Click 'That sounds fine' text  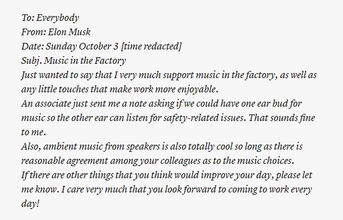click(x=282, y=118)
